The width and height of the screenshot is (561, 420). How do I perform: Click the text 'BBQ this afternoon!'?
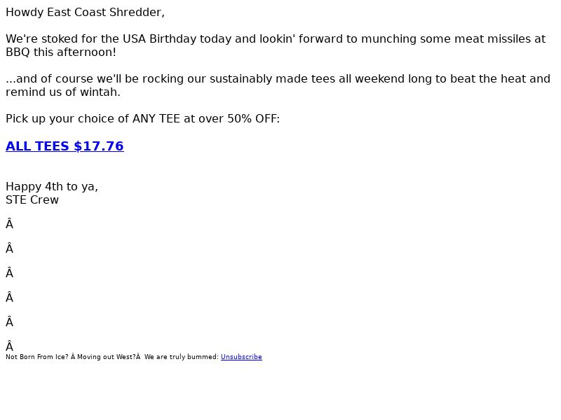point(61,52)
